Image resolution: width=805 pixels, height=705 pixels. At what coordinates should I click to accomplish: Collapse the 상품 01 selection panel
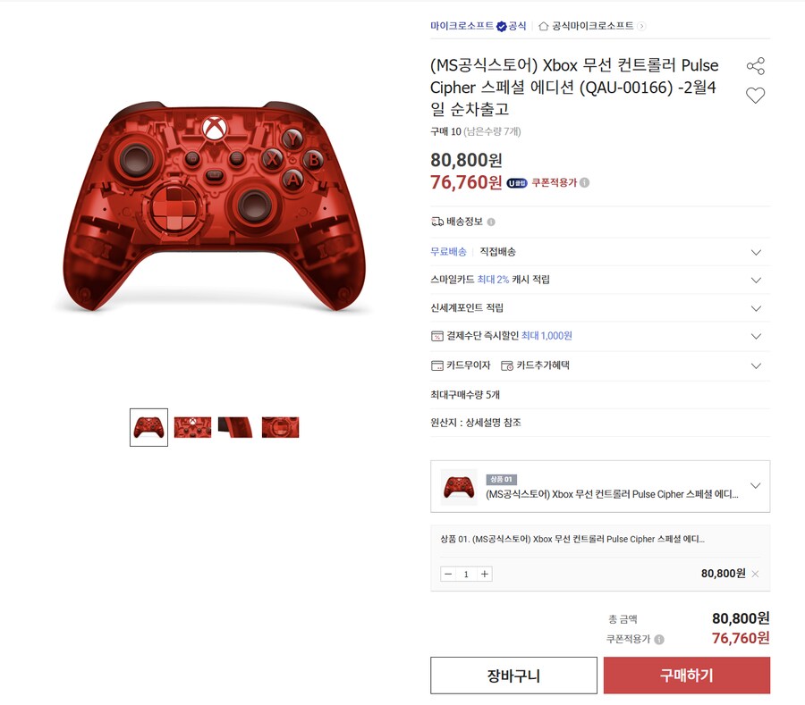point(757,487)
